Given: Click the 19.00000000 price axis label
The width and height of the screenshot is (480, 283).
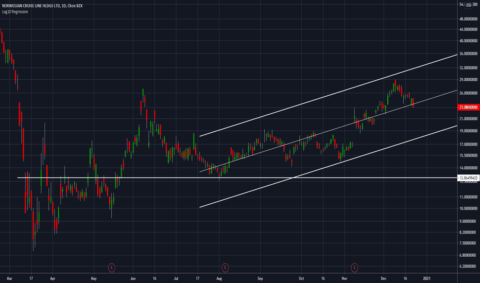Looking at the screenshot, I should point(468,131).
